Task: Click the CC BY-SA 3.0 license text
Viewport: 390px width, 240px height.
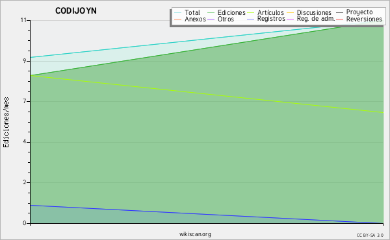Action: pyautogui.click(x=370, y=235)
